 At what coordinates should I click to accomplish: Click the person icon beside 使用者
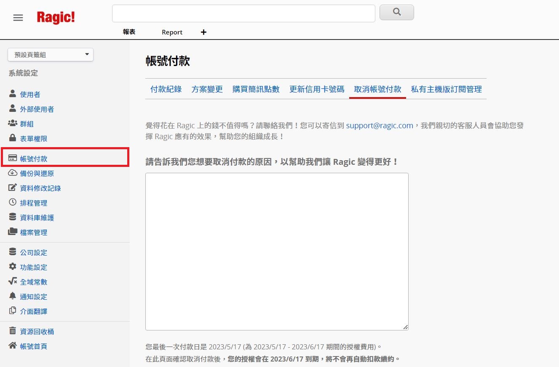tap(13, 94)
